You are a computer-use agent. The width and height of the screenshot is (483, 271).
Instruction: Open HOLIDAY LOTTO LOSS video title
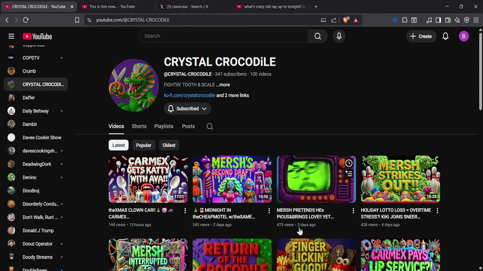click(x=396, y=213)
